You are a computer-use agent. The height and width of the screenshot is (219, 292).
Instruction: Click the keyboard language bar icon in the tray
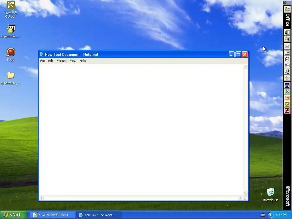(263, 215)
